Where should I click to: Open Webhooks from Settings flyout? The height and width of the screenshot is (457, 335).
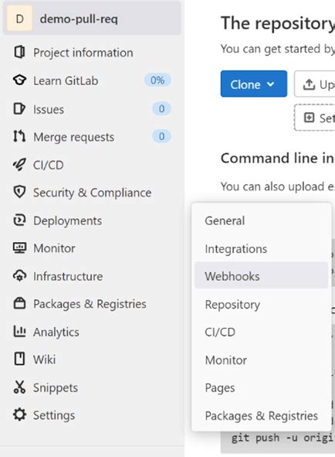(262, 275)
